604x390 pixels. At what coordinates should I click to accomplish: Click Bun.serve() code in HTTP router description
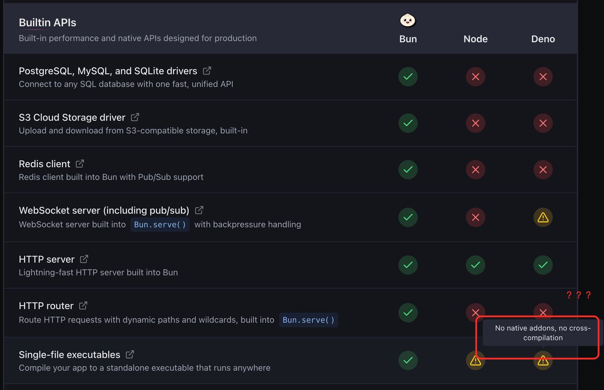point(309,320)
